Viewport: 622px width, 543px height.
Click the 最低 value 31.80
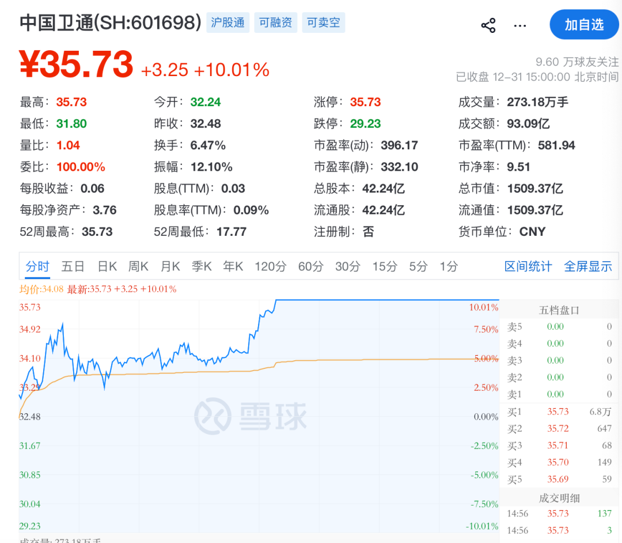click(x=71, y=124)
